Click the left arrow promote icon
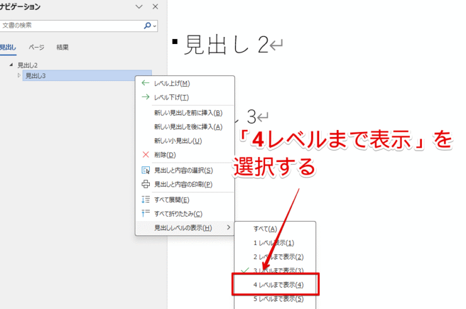The image size is (466, 309). pyautogui.click(x=145, y=84)
